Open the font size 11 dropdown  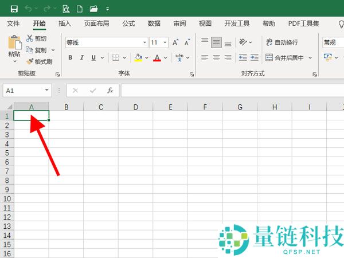pyautogui.click(x=165, y=42)
